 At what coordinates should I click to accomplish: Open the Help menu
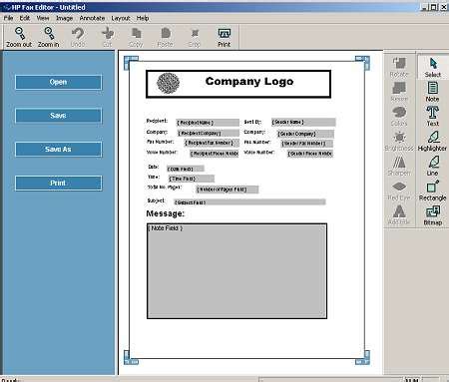tap(143, 18)
